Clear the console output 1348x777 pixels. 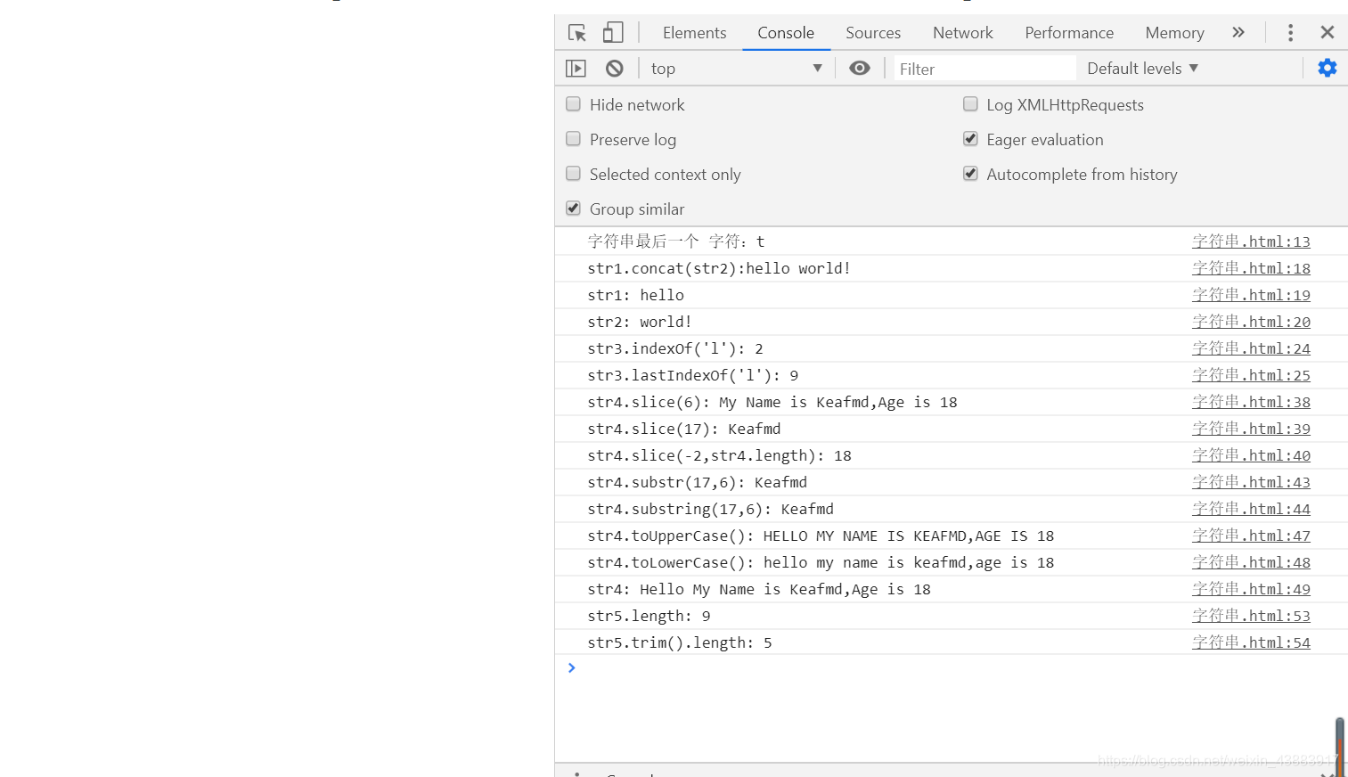point(615,69)
